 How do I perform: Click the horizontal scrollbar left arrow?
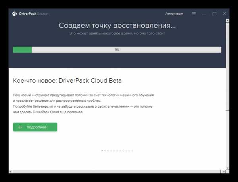point(10,172)
